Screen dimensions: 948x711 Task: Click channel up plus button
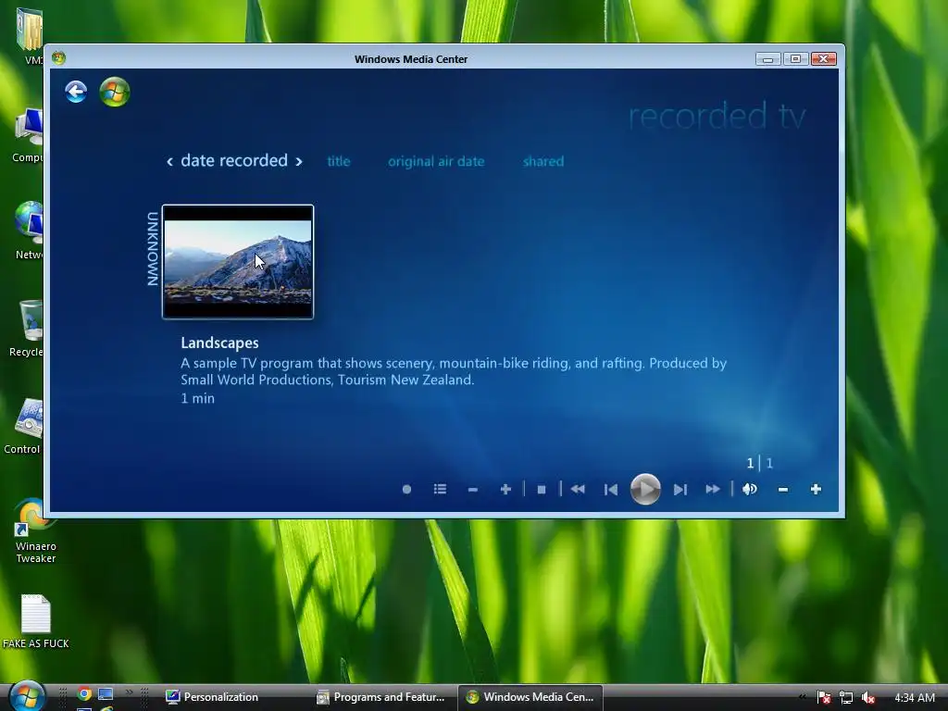point(506,489)
